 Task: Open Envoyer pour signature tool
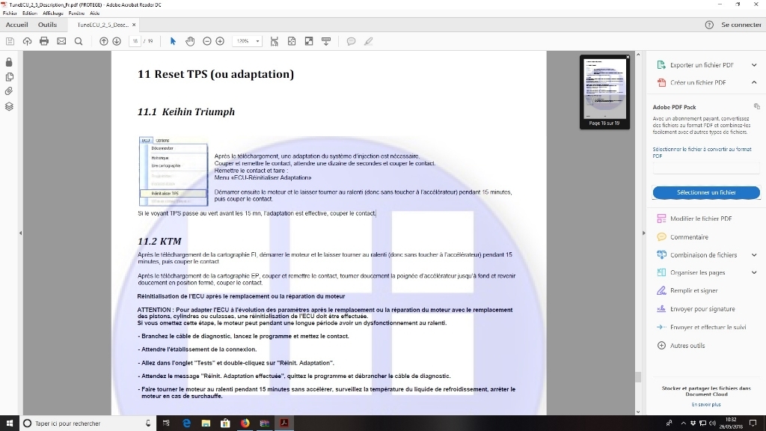[696, 309]
